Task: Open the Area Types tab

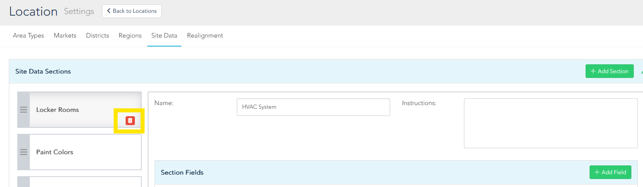Action: [28, 36]
